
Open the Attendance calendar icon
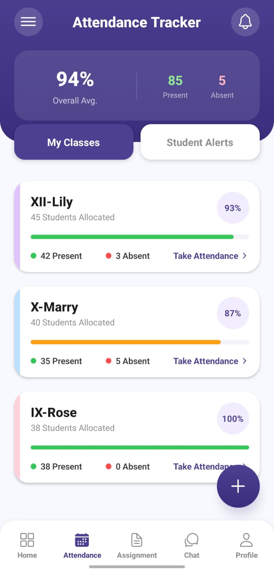pyautogui.click(x=82, y=540)
